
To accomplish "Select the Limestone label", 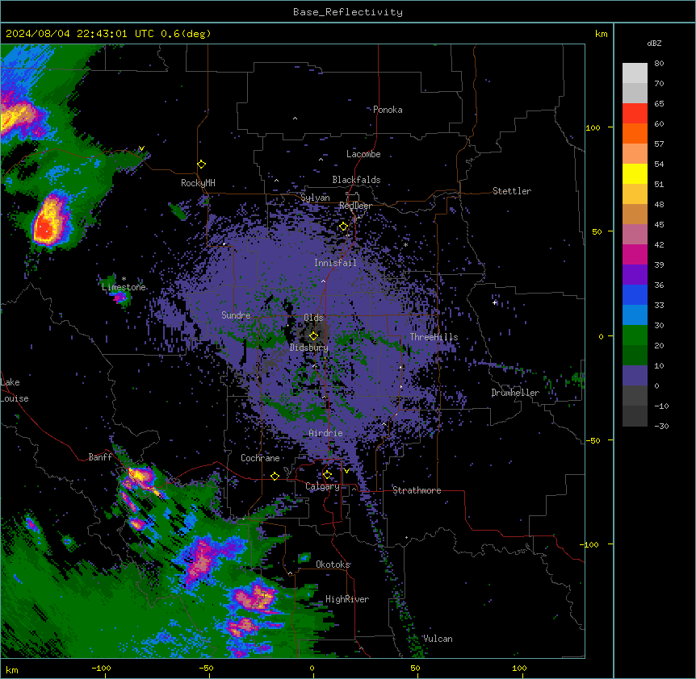I will point(124,287).
